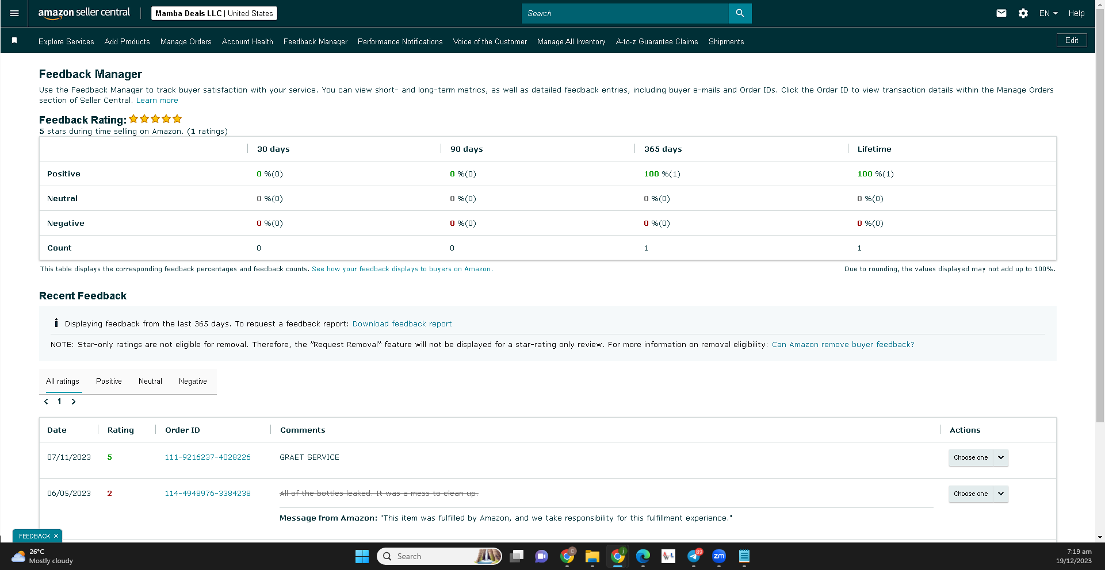1105x570 pixels.
Task: Click page number 1 in pagination
Action: pyautogui.click(x=59, y=402)
